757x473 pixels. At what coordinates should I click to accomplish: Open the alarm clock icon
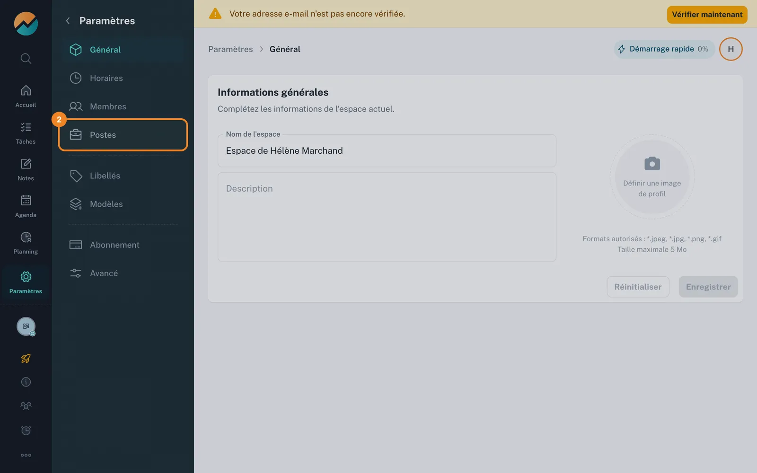[26, 430]
